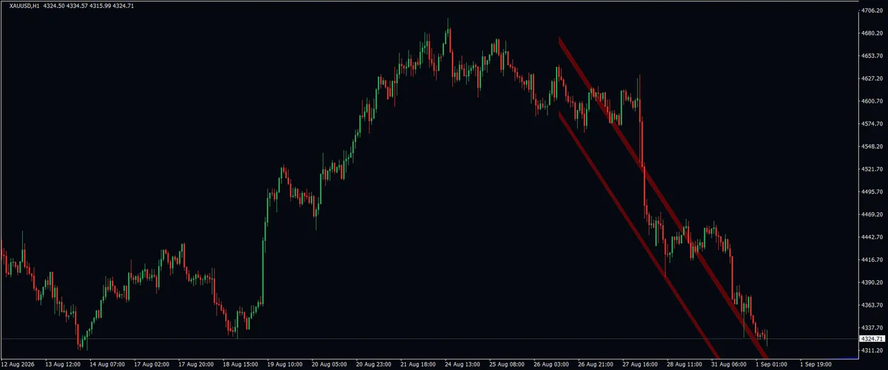This screenshot has width=888, height=370.
Task: Click the 4311.20 price axis label
Action: (x=872, y=350)
